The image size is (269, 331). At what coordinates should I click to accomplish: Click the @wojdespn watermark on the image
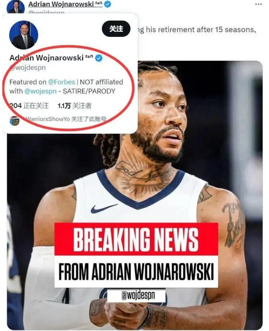[138, 295]
